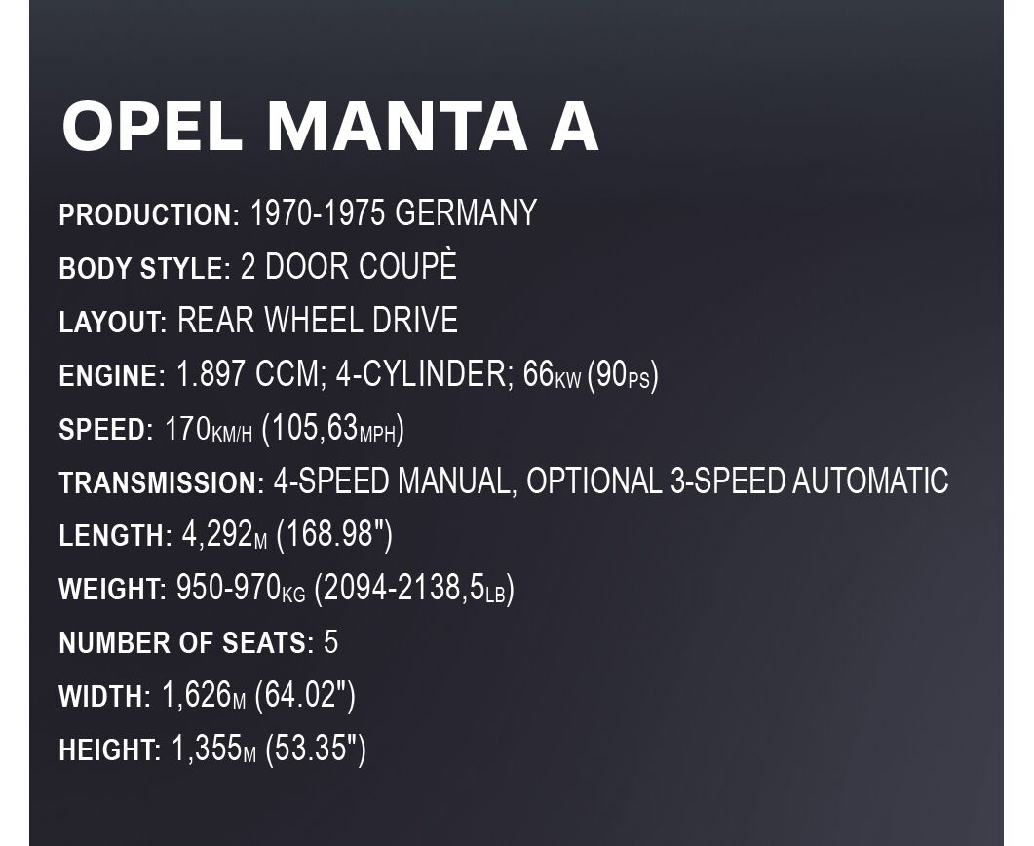Click the HEIGHT 1,355 M value
1034x846 pixels.
213,750
